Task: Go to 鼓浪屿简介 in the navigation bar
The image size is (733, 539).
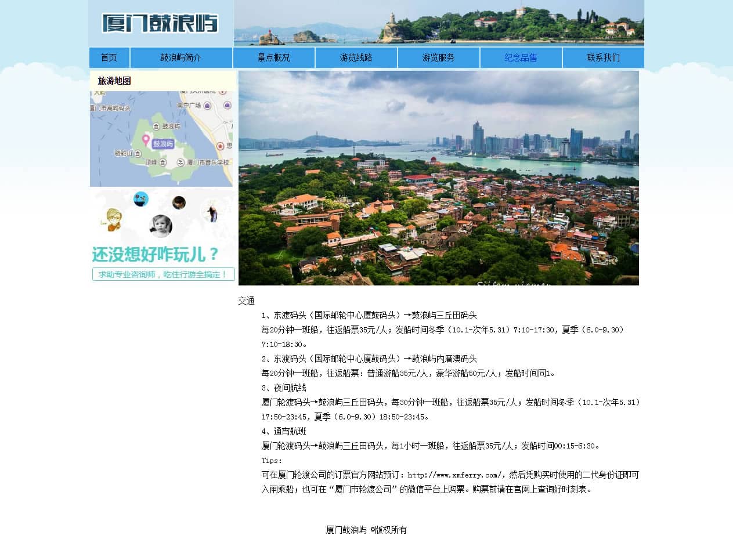Action: coord(181,58)
